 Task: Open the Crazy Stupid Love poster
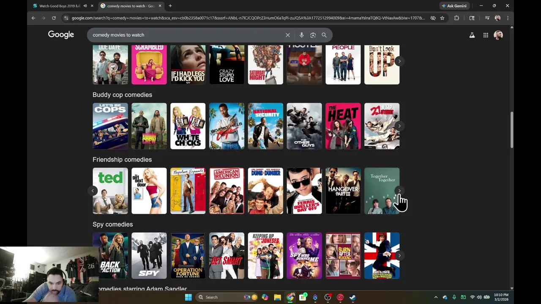(x=227, y=65)
